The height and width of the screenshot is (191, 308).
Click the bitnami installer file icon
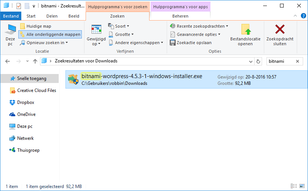(x=73, y=79)
